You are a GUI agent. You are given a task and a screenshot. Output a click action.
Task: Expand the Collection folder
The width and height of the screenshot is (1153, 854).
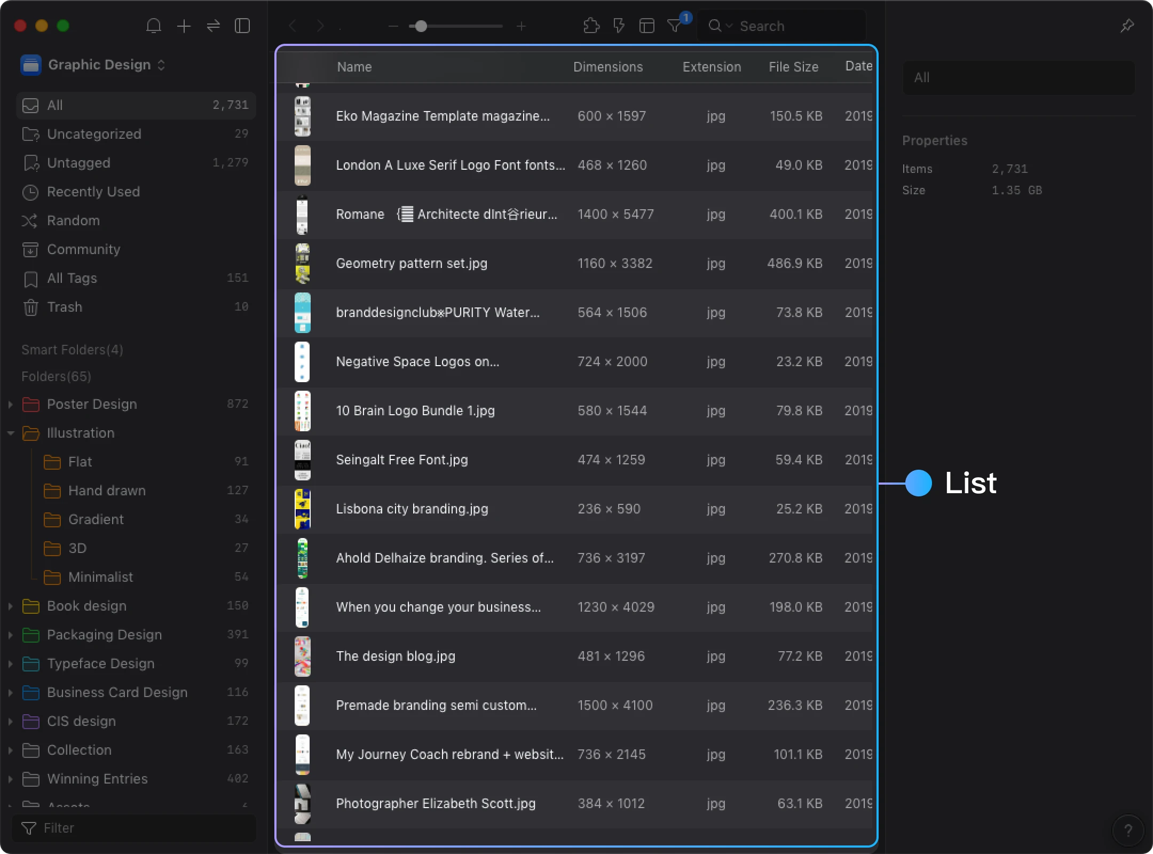pyautogui.click(x=10, y=750)
